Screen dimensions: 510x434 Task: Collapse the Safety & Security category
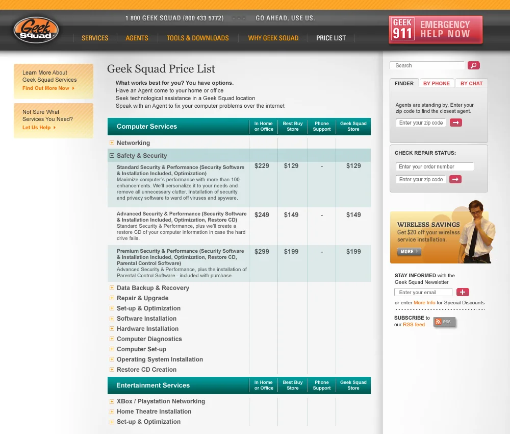click(112, 156)
